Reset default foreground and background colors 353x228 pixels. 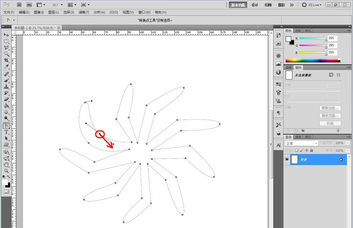click(x=4, y=177)
